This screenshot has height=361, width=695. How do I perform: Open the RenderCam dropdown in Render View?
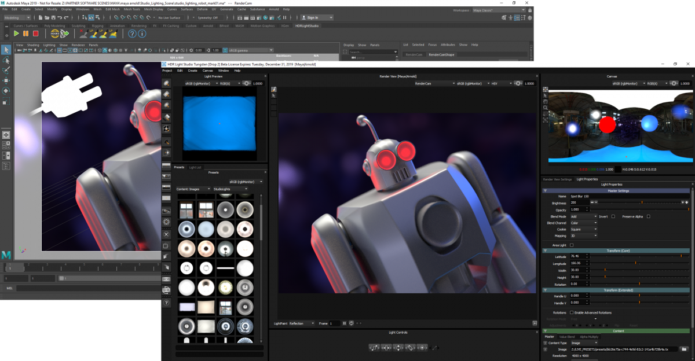click(x=435, y=83)
